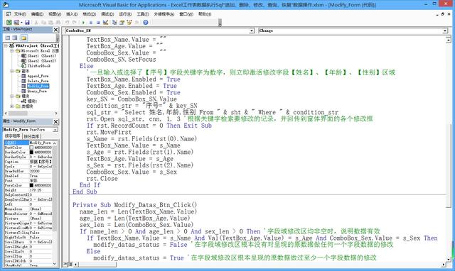The width and height of the screenshot is (455, 271).
Task: Click the Find binoculars toolbar icon
Action: tap(58, 22)
